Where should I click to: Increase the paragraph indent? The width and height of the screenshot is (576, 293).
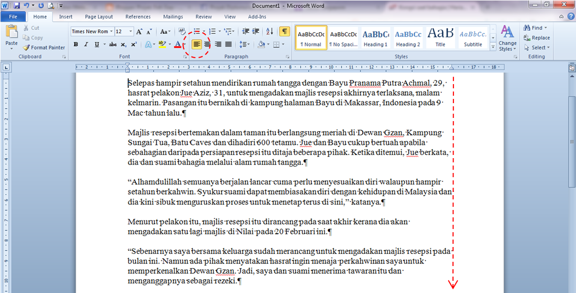click(256, 32)
